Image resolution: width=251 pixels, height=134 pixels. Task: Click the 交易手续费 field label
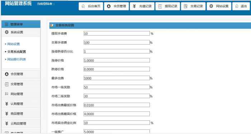pyautogui.click(x=59, y=42)
